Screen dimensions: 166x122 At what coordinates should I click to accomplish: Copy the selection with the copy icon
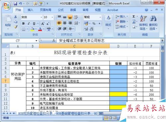pyautogui.click(x=16, y=22)
